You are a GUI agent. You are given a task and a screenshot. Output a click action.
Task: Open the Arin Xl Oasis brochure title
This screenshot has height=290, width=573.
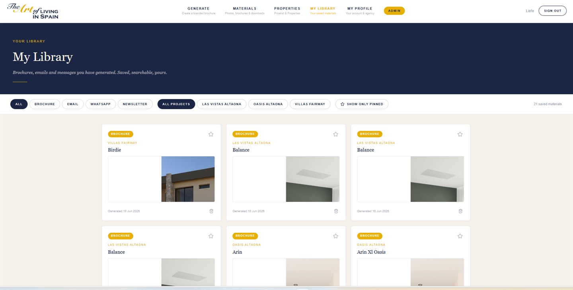(x=371, y=252)
